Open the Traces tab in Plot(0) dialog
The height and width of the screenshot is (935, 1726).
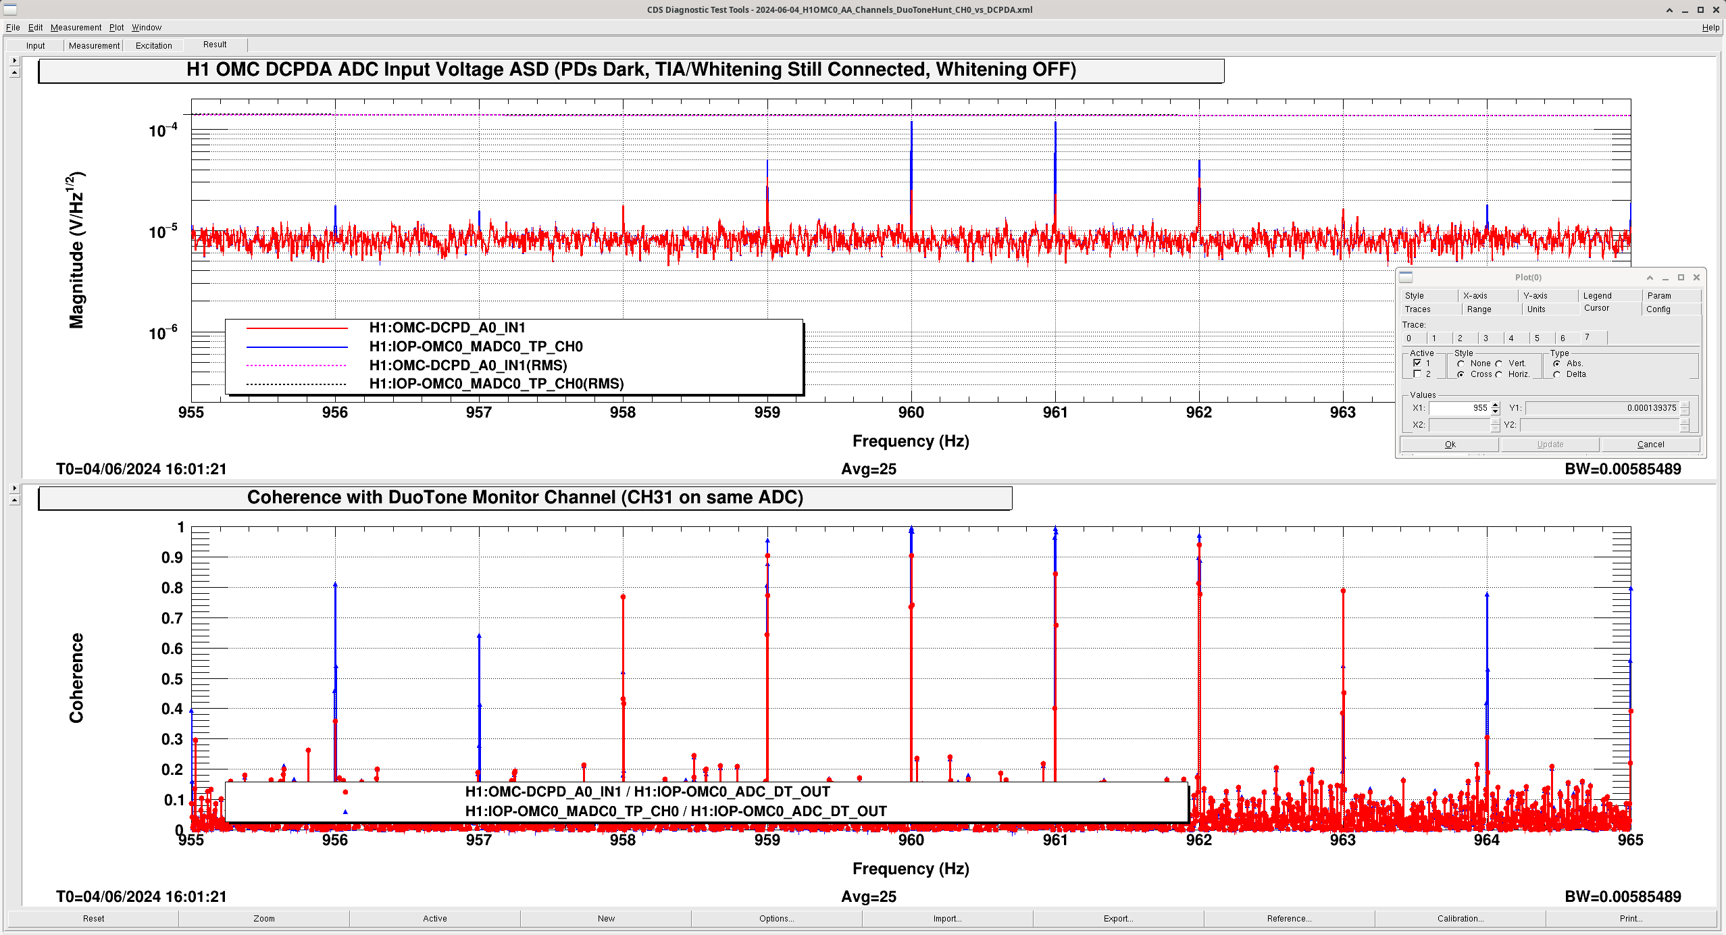1417,309
